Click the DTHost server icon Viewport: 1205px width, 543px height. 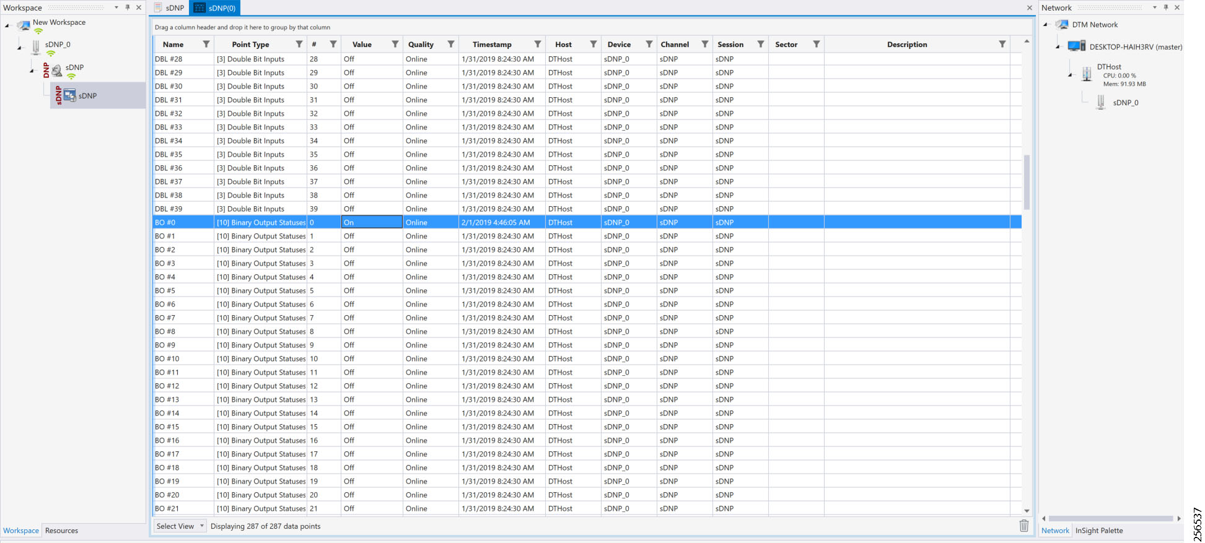[x=1087, y=74]
